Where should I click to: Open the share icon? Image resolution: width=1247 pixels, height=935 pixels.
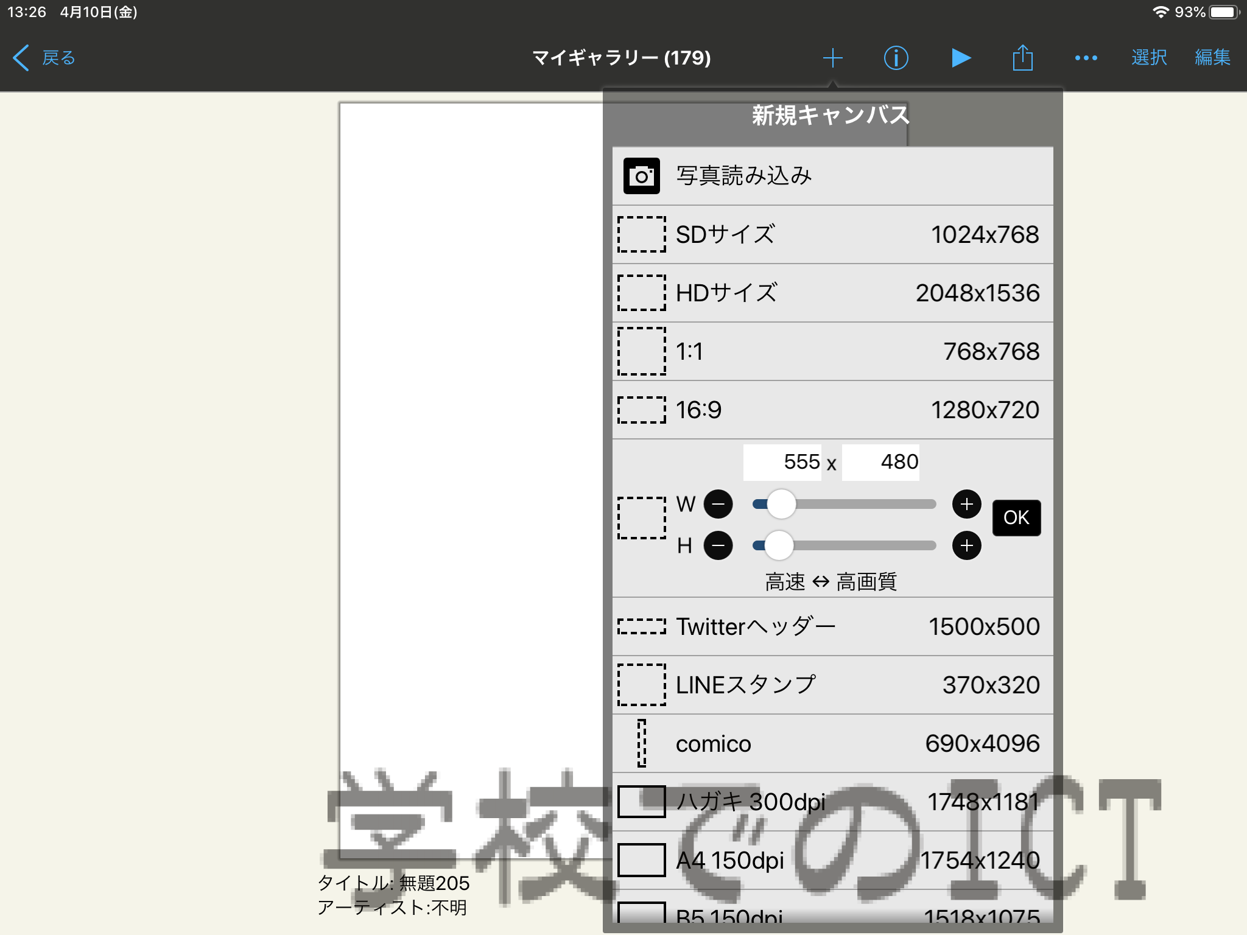(1023, 58)
